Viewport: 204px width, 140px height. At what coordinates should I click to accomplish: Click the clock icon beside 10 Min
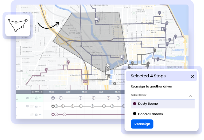pos(33,92)
